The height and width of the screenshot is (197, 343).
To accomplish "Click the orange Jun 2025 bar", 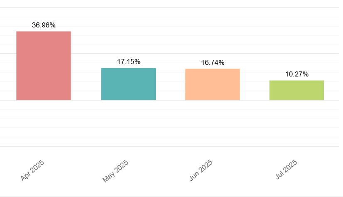I will coord(213,84).
